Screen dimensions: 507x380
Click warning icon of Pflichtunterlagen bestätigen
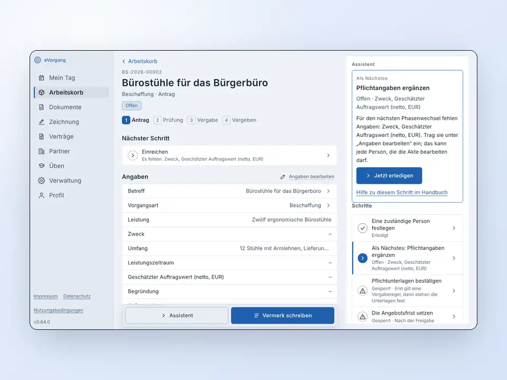(362, 291)
